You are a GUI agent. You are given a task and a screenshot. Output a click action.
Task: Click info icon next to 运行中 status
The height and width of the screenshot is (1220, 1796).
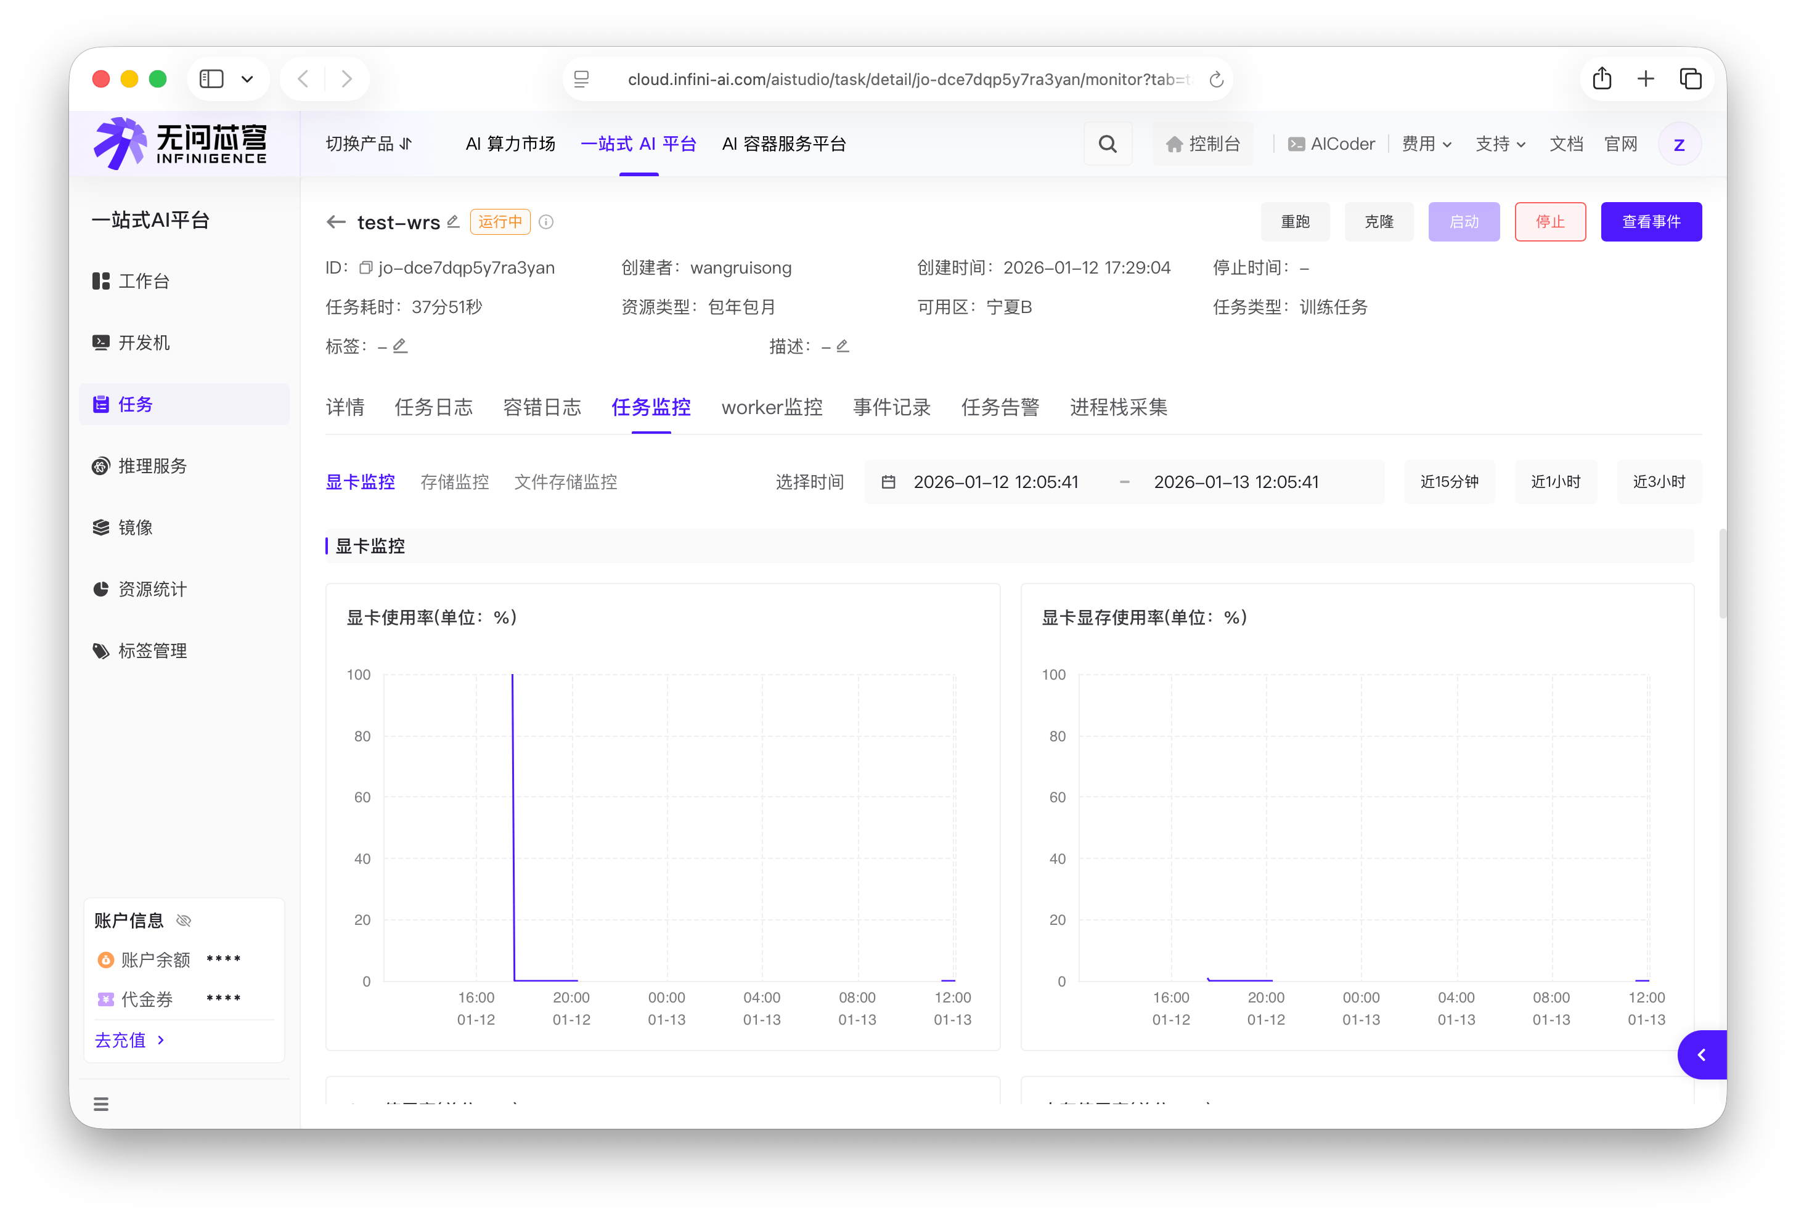pyautogui.click(x=545, y=222)
